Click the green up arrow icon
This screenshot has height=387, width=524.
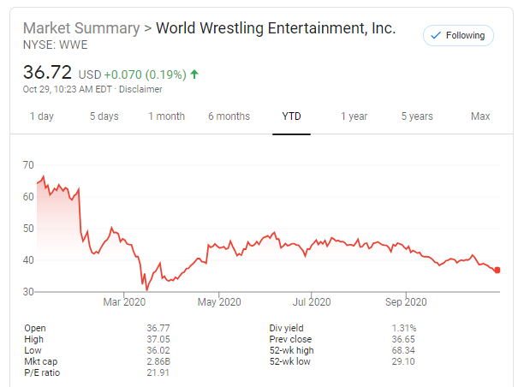point(194,74)
